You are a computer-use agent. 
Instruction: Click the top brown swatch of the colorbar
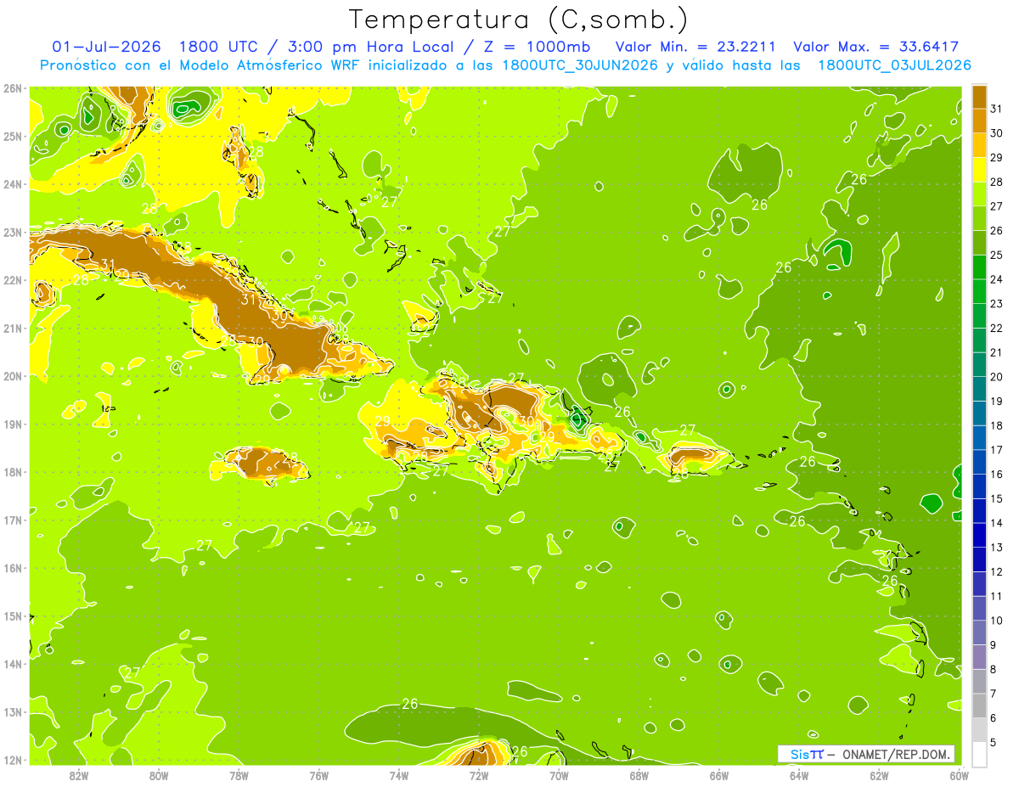pos(979,97)
